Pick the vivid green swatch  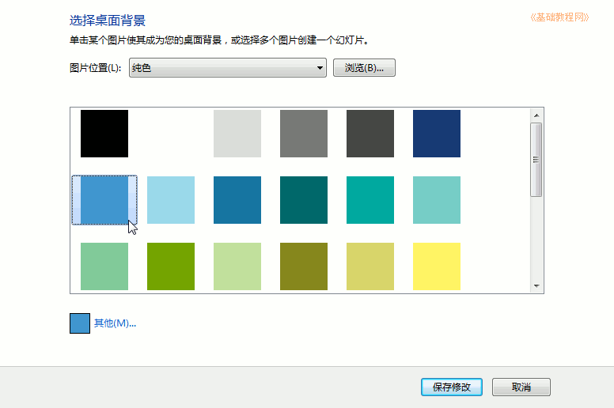pos(171,266)
